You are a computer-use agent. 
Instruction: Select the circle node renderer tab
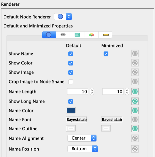point(49,35)
